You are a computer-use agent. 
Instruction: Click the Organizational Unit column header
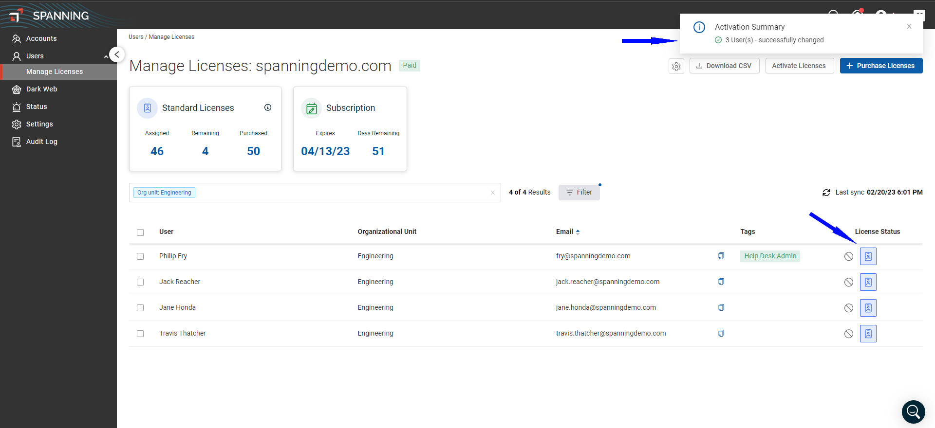pyautogui.click(x=387, y=232)
